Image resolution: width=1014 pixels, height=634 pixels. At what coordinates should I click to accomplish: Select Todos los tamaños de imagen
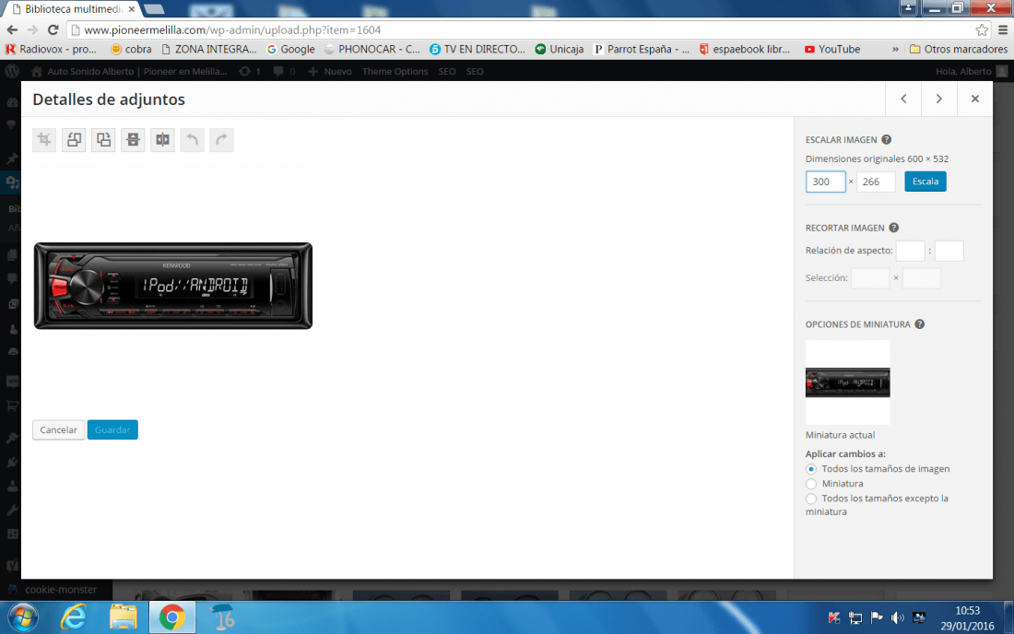pyautogui.click(x=811, y=469)
